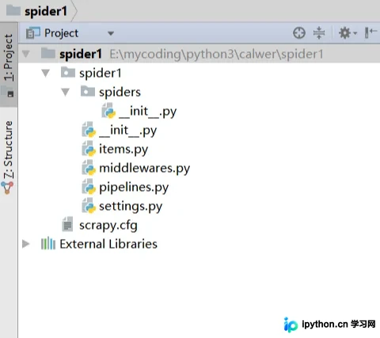Screen dimensions: 380x338
Task: Select the middlewares.py file
Action: coord(145,169)
